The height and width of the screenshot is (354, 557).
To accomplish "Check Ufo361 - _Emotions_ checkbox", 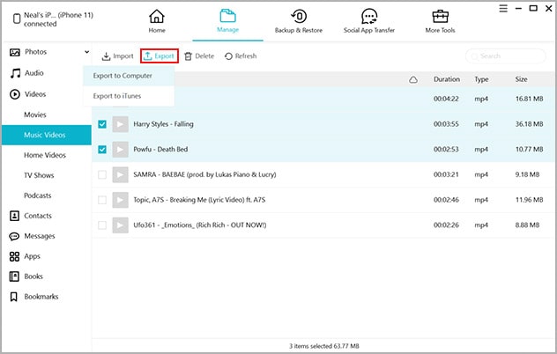I will pos(102,225).
